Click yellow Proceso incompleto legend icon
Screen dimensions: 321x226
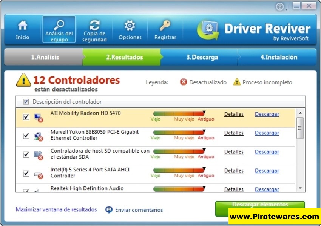(237, 82)
